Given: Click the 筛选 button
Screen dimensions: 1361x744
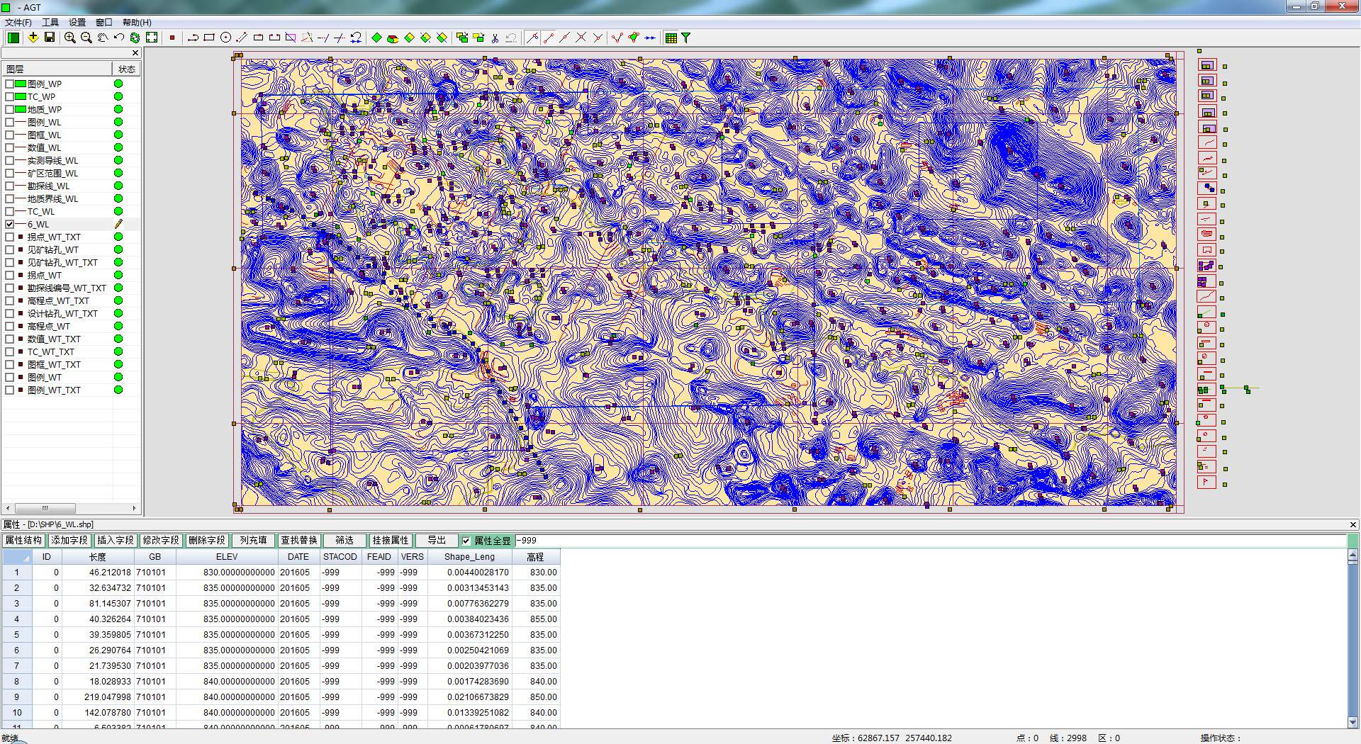Looking at the screenshot, I should click(345, 540).
